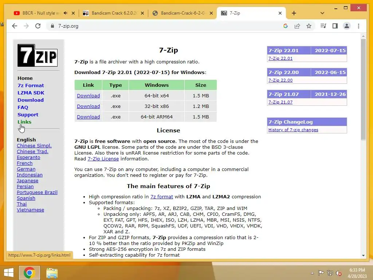Download the 32-bit x86 installer

point(88,106)
